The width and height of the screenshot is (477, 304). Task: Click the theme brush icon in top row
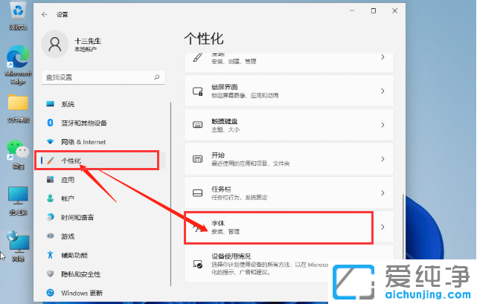tap(198, 57)
